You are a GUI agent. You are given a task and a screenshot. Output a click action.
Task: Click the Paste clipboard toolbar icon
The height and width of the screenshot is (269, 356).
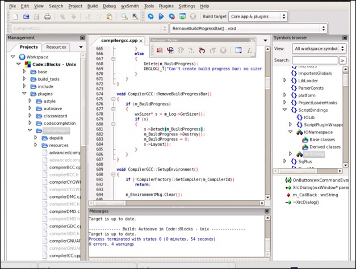tap(110, 16)
